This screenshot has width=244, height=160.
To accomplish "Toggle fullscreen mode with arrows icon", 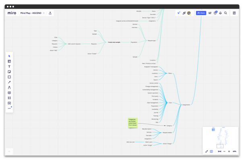I will pyautogui.click(x=207, y=151).
